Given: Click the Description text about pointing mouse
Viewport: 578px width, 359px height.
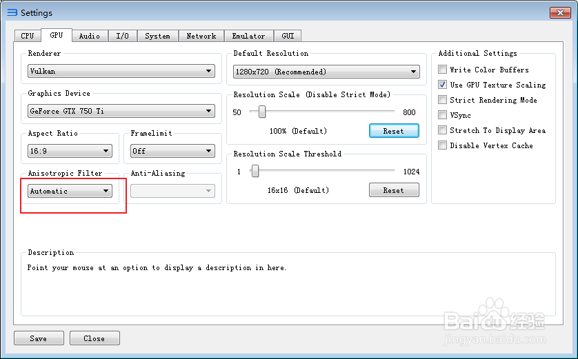Looking at the screenshot, I should pos(157,267).
